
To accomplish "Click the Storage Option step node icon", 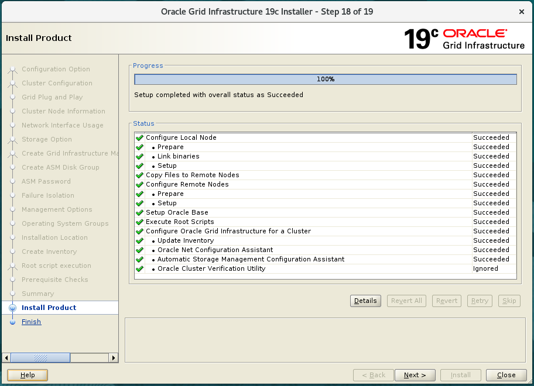I will (13, 139).
